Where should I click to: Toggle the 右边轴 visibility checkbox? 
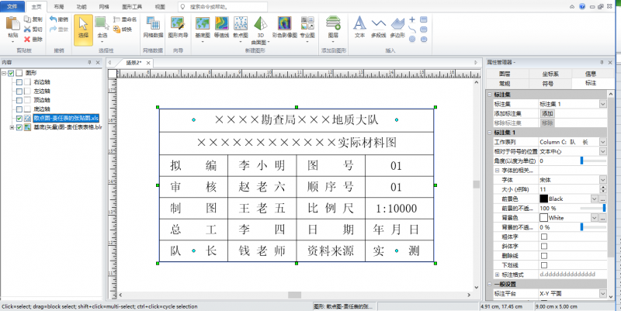(19, 81)
